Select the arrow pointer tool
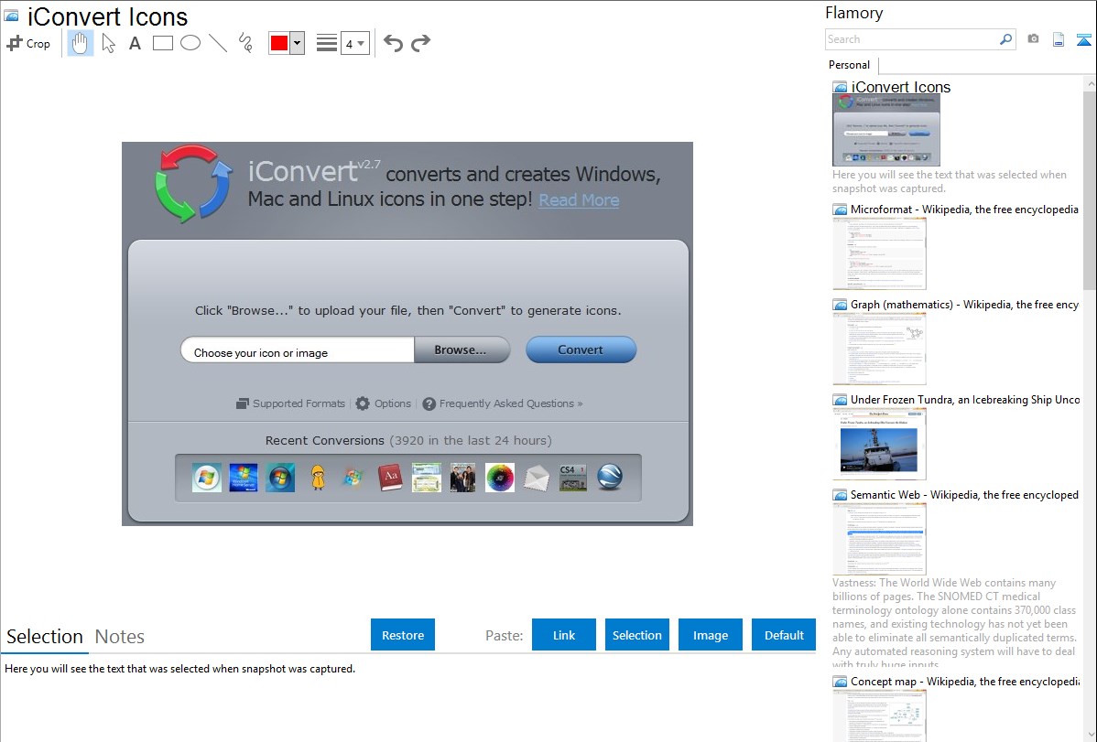The image size is (1097, 742). tap(108, 43)
